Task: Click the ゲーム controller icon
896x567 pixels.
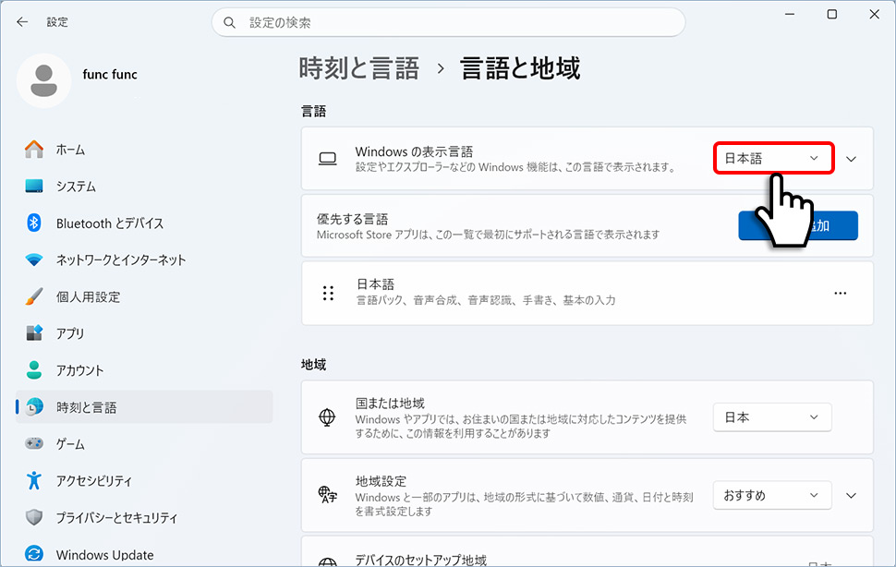Action: [x=34, y=443]
